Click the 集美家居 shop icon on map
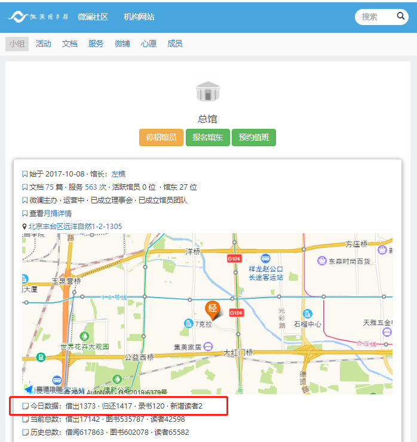The width and height of the screenshot is (417, 442). [x=207, y=346]
